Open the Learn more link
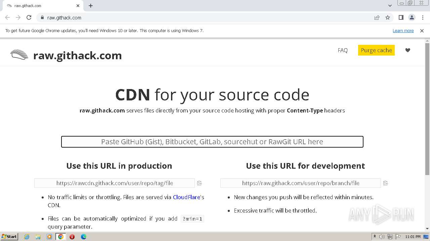Viewport: 430px width, 241px height. pyautogui.click(x=403, y=30)
